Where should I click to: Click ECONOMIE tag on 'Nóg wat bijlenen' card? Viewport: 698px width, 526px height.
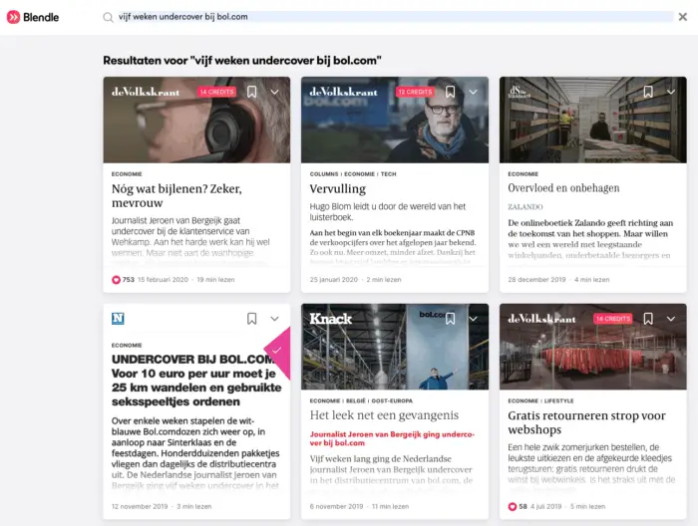pyautogui.click(x=127, y=174)
